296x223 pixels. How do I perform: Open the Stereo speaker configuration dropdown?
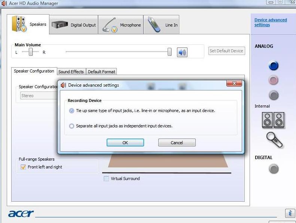[39, 96]
